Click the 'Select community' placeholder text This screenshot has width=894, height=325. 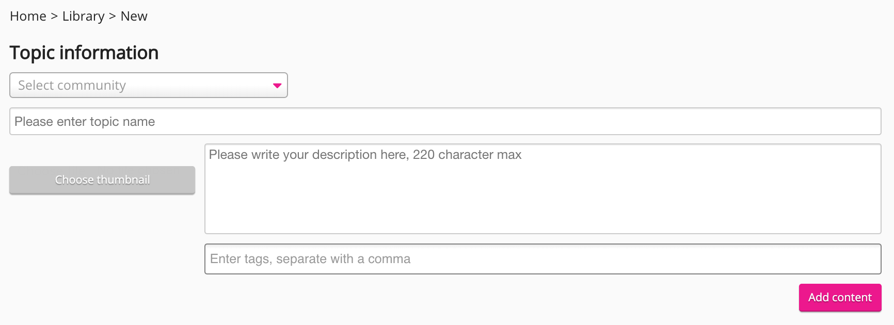(x=72, y=85)
